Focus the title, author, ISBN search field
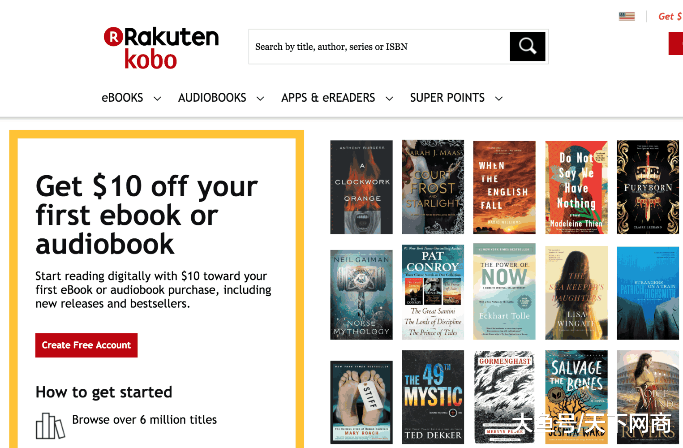Screen dimensions: 683x448 click(379, 47)
